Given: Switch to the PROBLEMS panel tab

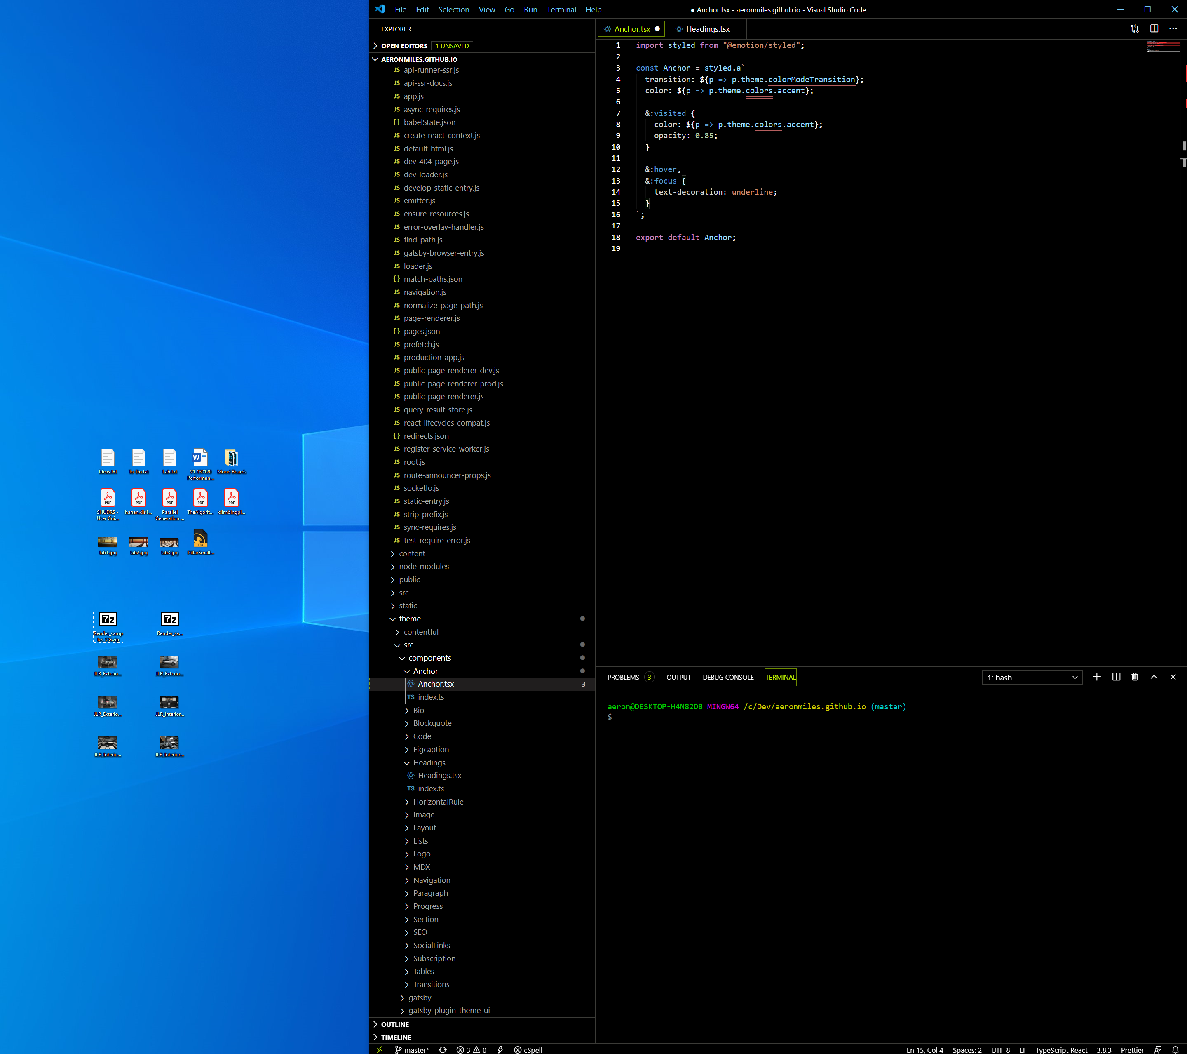Looking at the screenshot, I should click(622, 678).
